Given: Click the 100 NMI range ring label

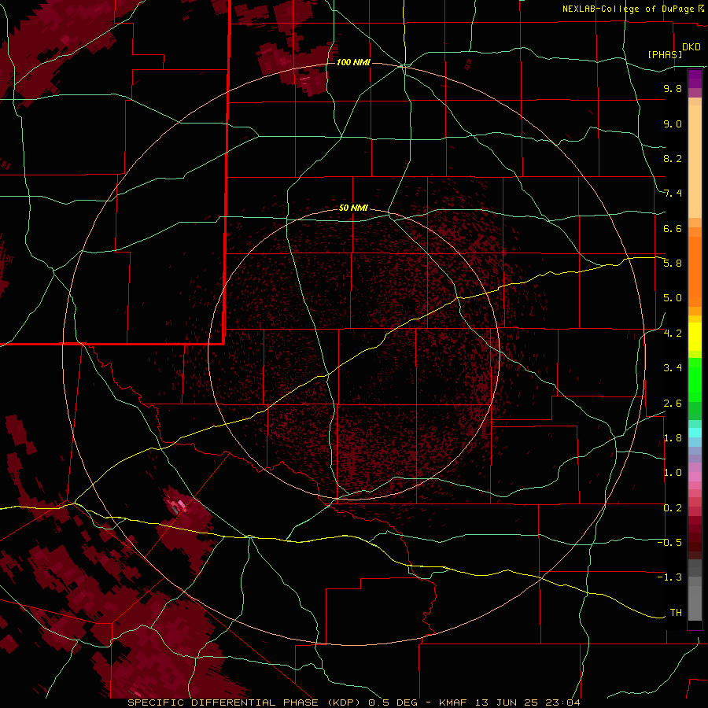Looking at the screenshot, I should click(x=353, y=62).
